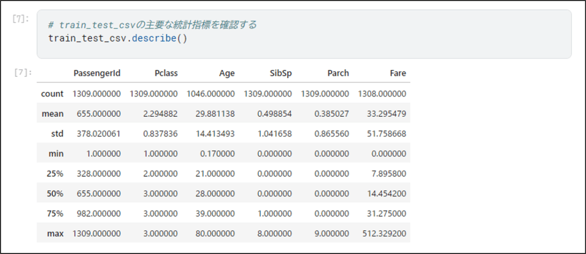
Task: Click mean Fare value 33.295479
Action: [x=387, y=114]
